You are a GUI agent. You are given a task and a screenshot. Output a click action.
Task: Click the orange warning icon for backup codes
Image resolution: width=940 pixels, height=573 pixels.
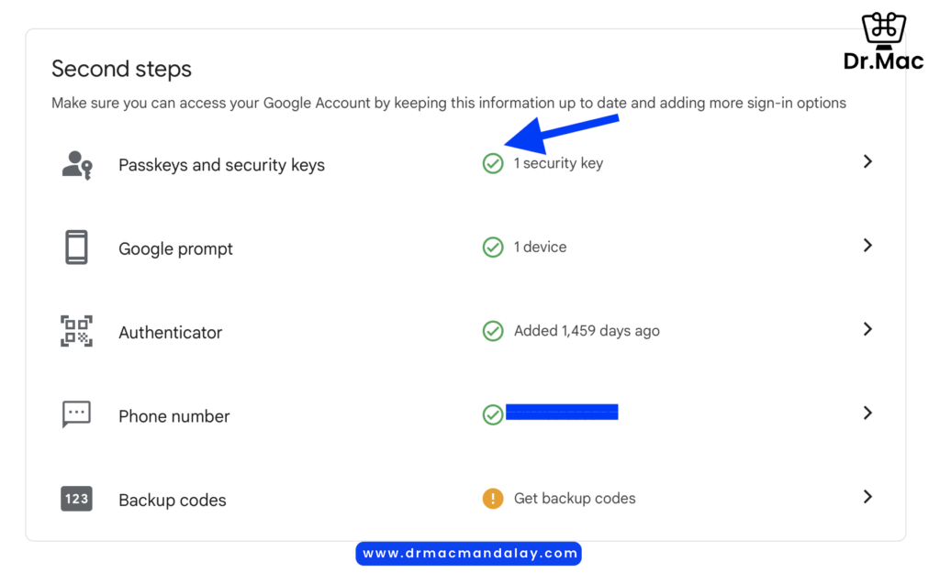tap(493, 498)
